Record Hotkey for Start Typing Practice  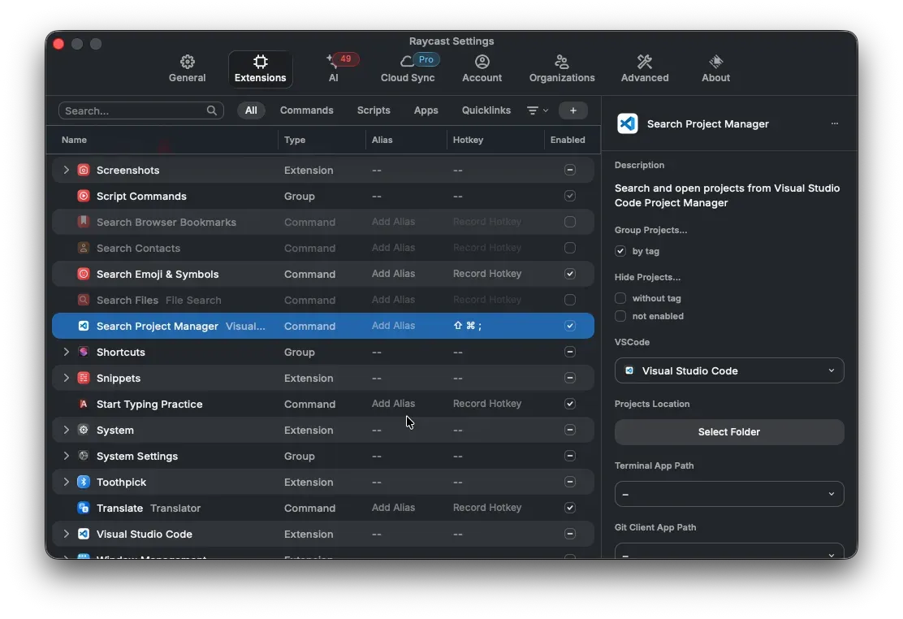click(487, 404)
